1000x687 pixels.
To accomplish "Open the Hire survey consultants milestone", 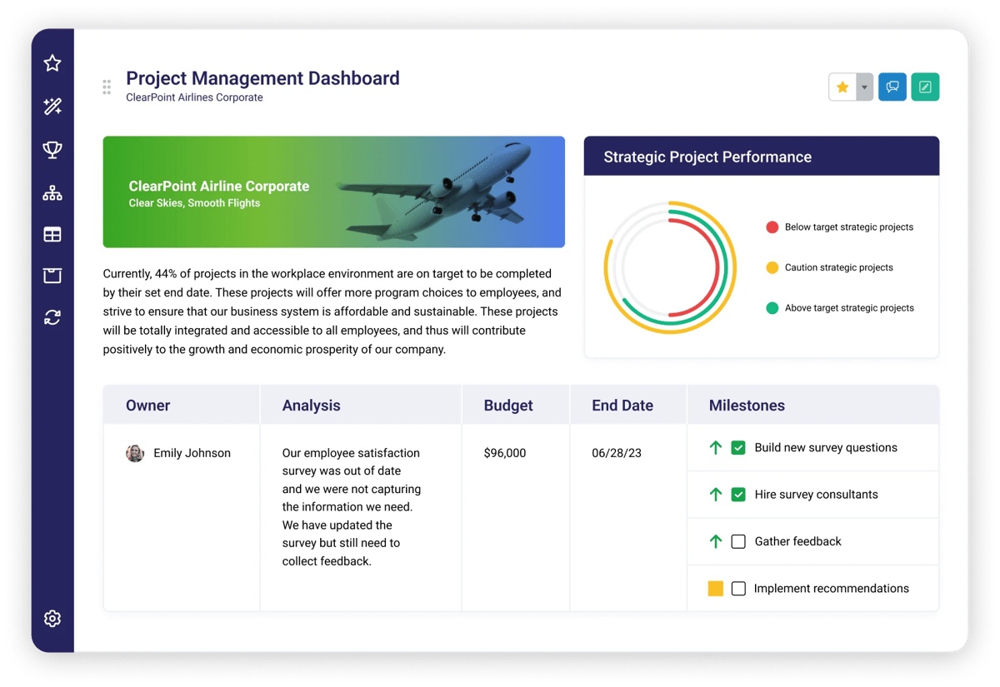I will coord(816,495).
